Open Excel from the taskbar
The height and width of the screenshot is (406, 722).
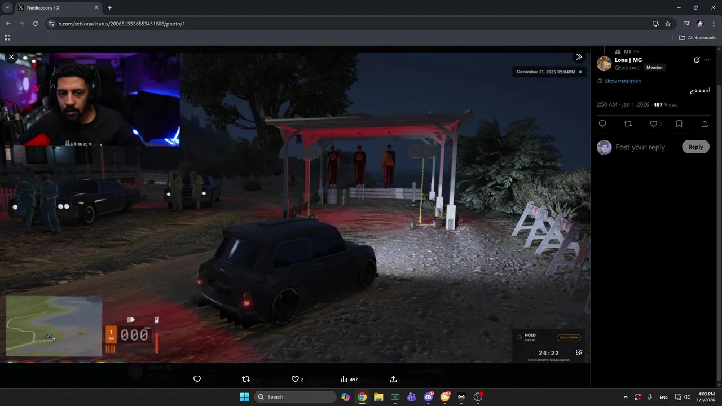395,397
